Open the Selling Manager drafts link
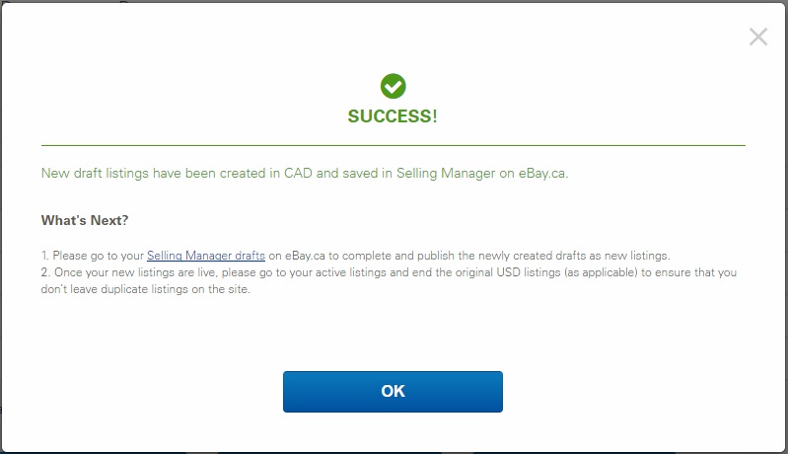Viewport: 788px width, 454px height. click(206, 256)
